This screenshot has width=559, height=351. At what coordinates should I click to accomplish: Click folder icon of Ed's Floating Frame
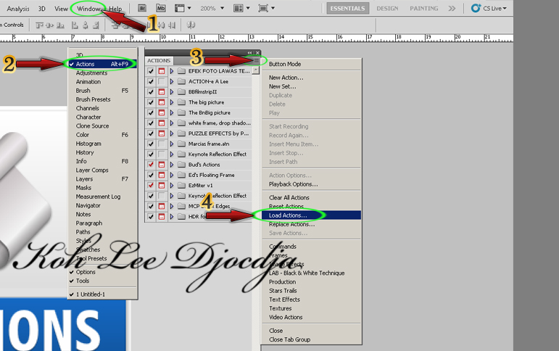[x=182, y=175]
